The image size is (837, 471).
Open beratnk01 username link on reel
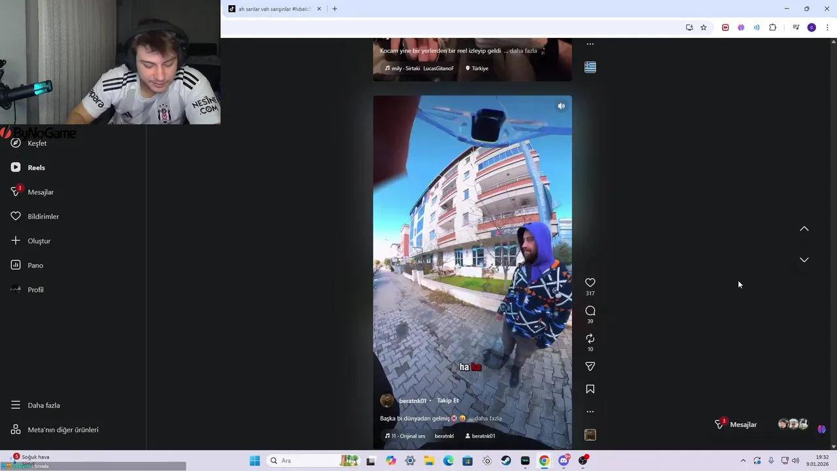click(413, 401)
